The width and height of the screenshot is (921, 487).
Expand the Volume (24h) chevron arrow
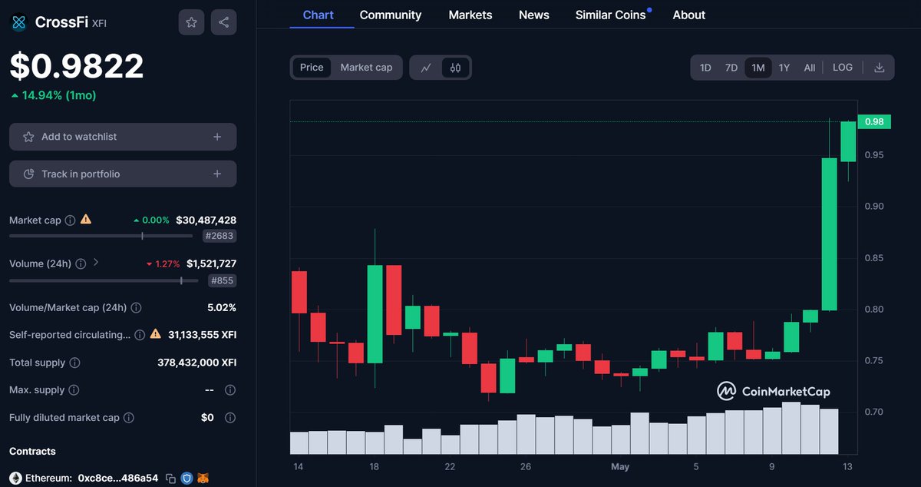(x=96, y=263)
